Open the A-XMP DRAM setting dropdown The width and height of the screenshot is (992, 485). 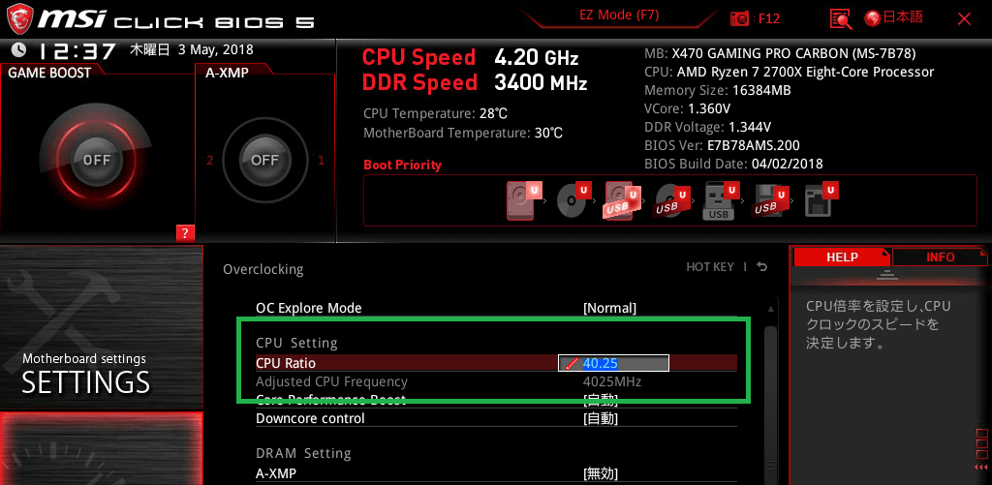pos(600,473)
